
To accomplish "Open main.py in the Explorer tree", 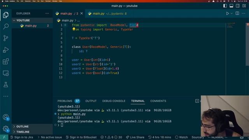I will click(x=32, y=26).
